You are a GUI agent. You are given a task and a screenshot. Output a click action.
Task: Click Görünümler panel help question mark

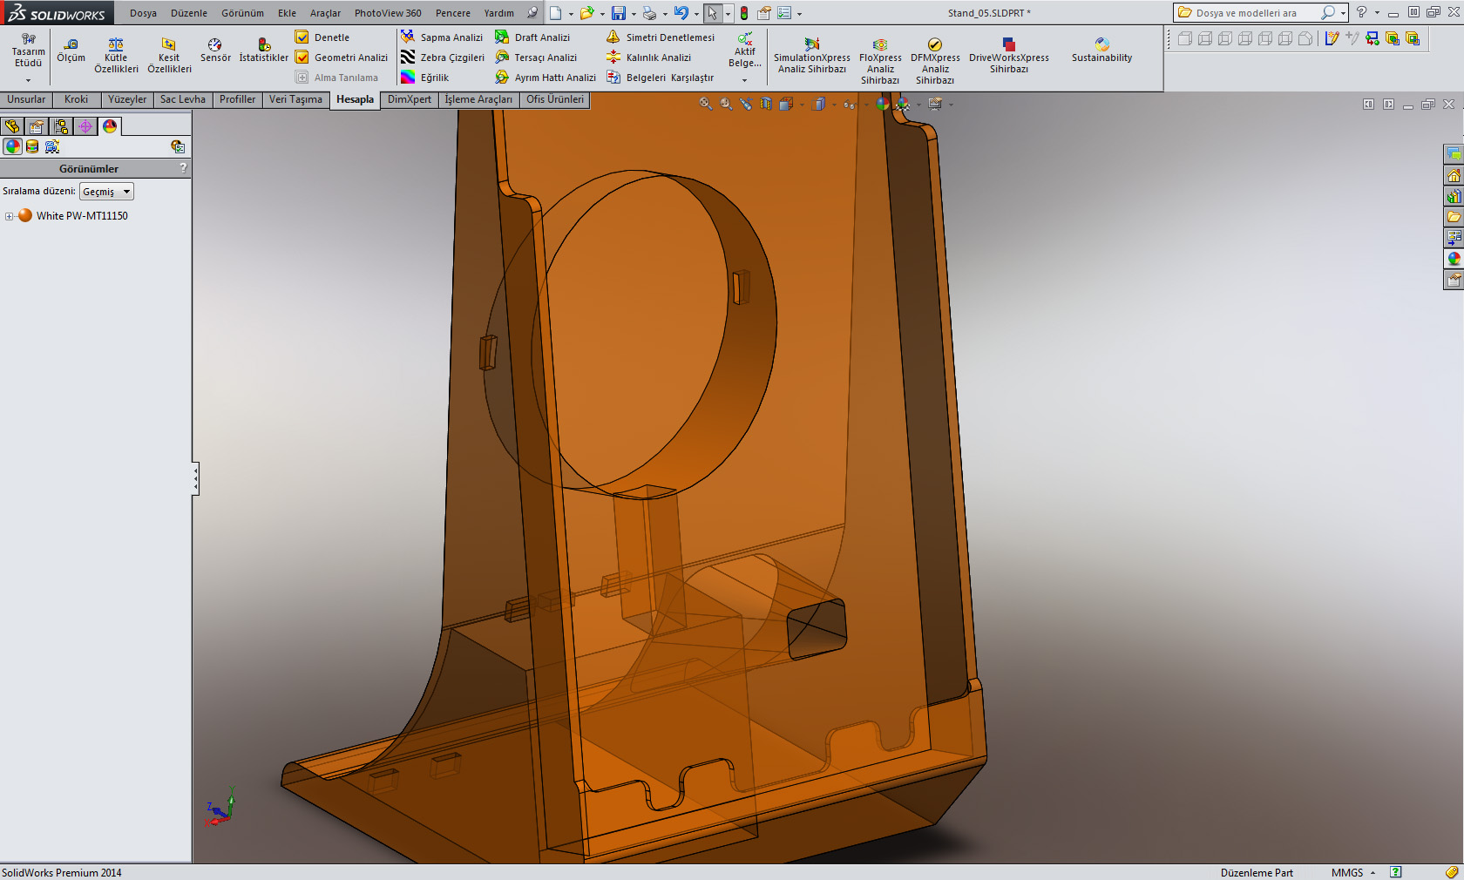point(183,168)
